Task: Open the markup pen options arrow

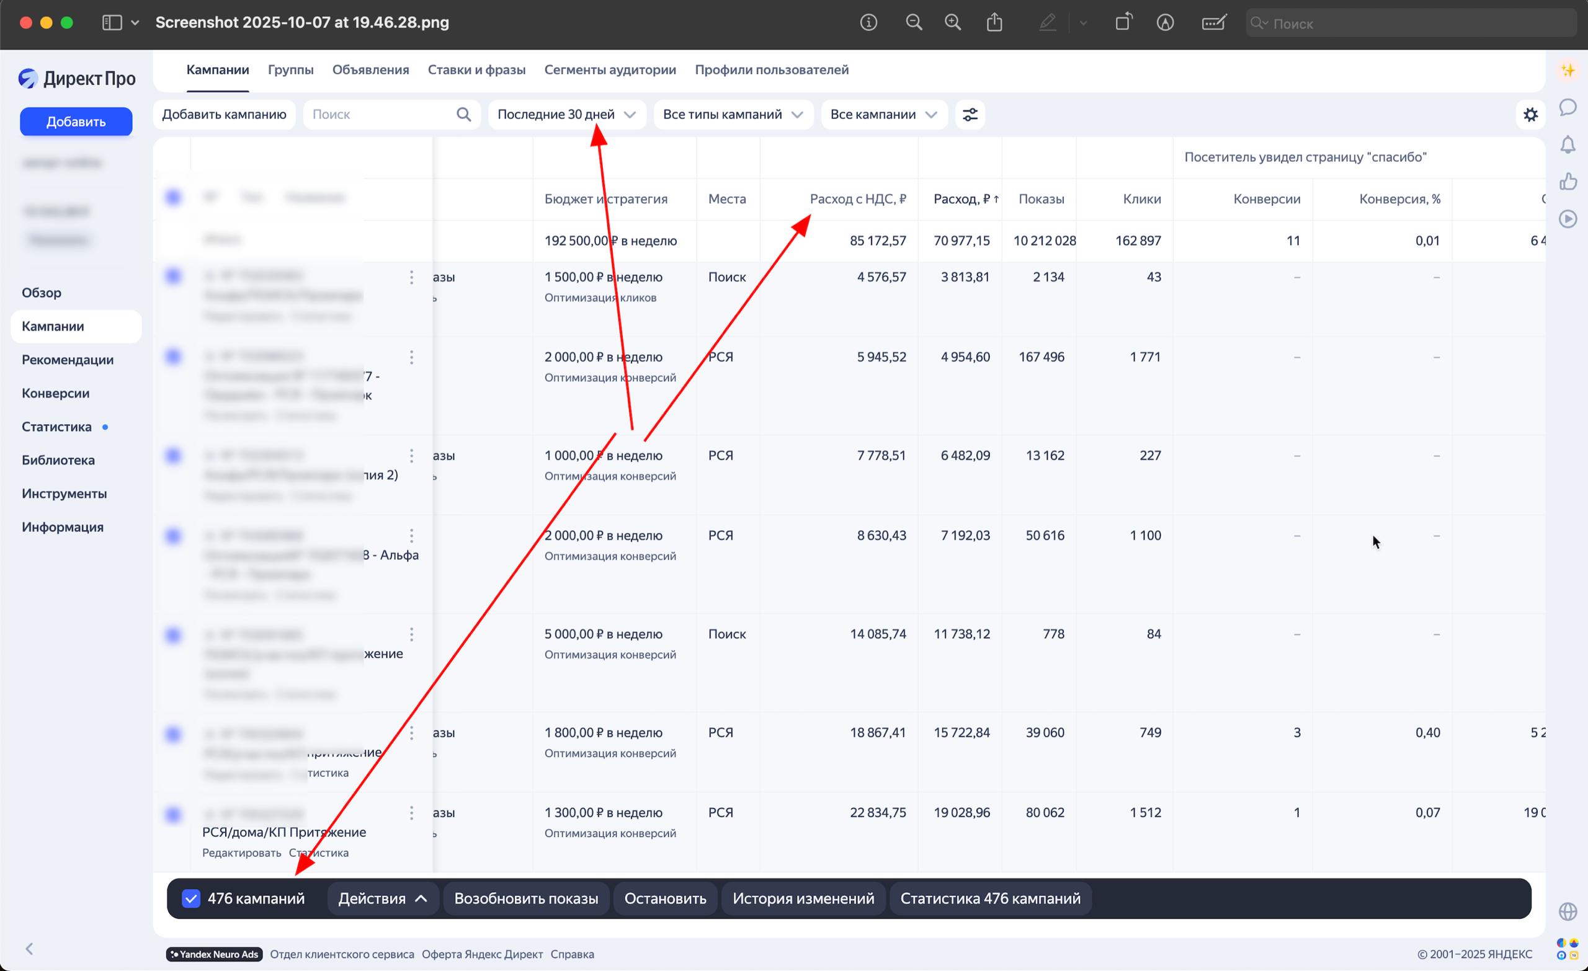Action: click(1082, 23)
